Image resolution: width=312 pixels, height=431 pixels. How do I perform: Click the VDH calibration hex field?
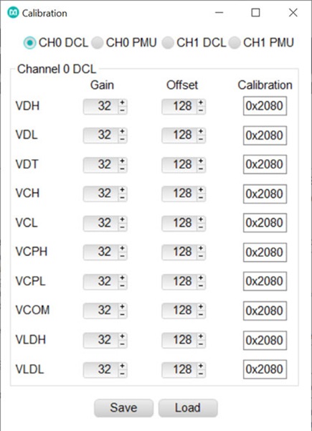click(265, 106)
